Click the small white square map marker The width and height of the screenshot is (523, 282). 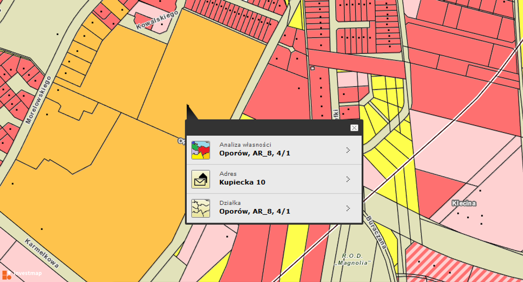(312, 68)
